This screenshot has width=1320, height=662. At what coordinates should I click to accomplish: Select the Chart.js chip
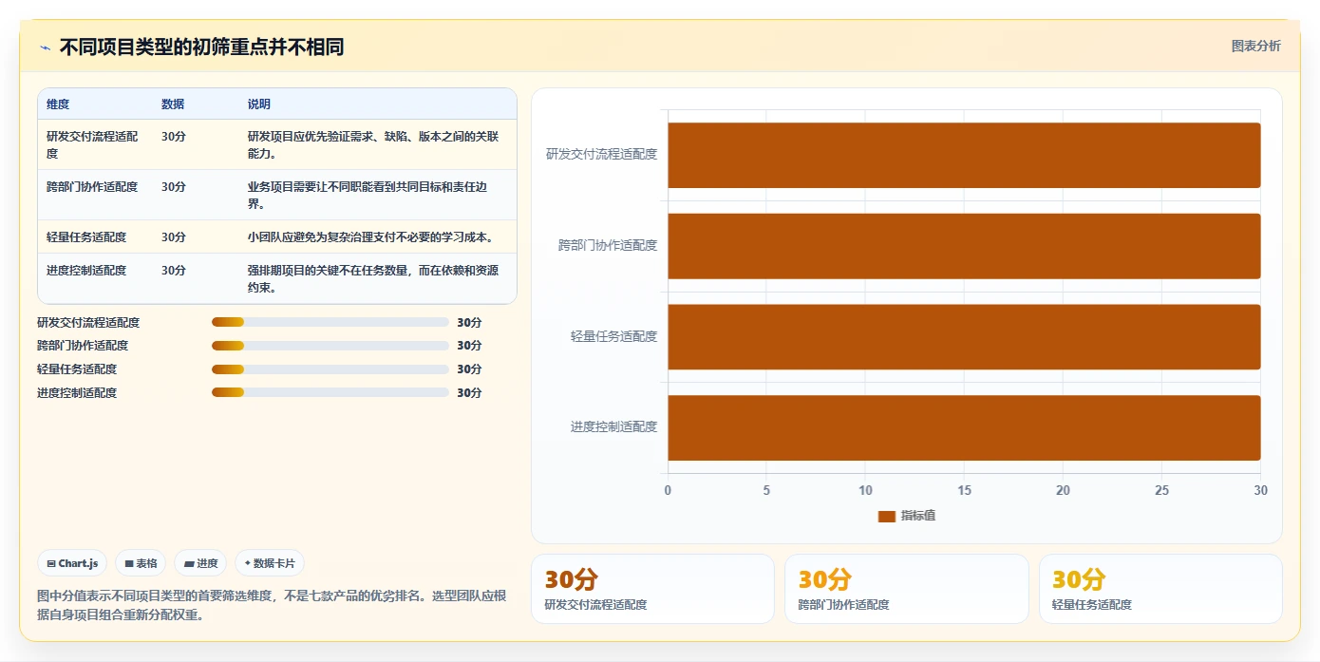click(x=73, y=563)
